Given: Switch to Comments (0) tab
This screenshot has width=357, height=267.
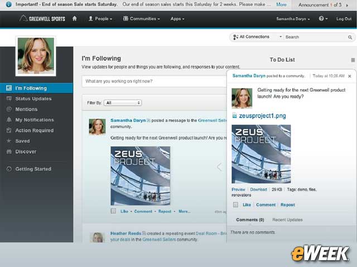Looking at the screenshot, I should pos(250,220).
